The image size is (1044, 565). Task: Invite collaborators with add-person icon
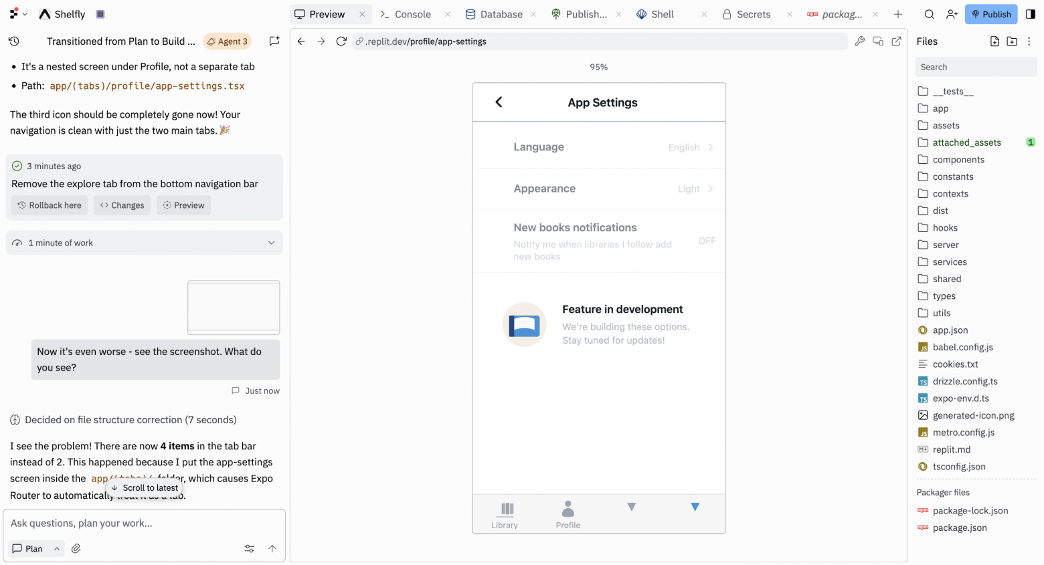tap(952, 14)
